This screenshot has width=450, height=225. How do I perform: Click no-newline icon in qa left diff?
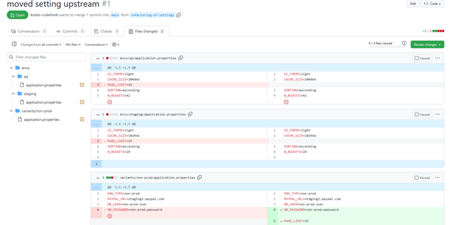pyautogui.click(x=110, y=102)
